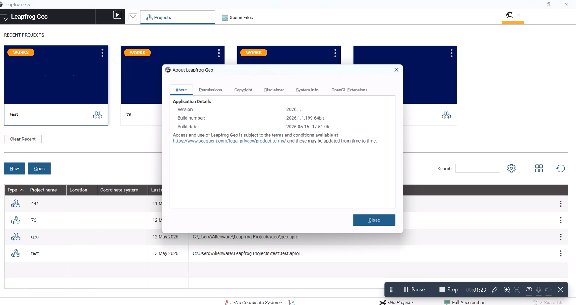Open the Disclaimer tab
This screenshot has width=576, height=305.
(x=274, y=90)
